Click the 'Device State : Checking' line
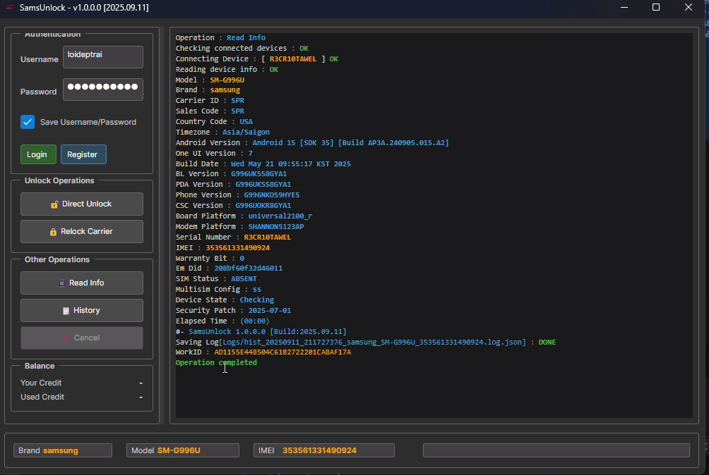 coord(225,300)
